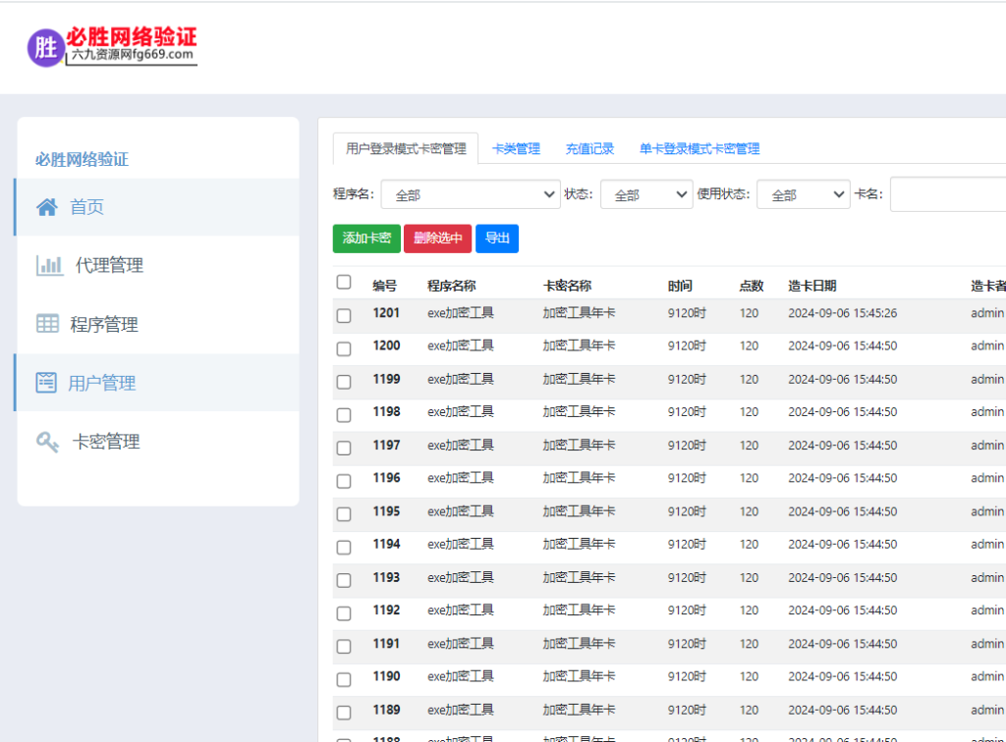Click the bar chart icon for 代理管理
This screenshot has width=1006, height=742.
(x=49, y=265)
